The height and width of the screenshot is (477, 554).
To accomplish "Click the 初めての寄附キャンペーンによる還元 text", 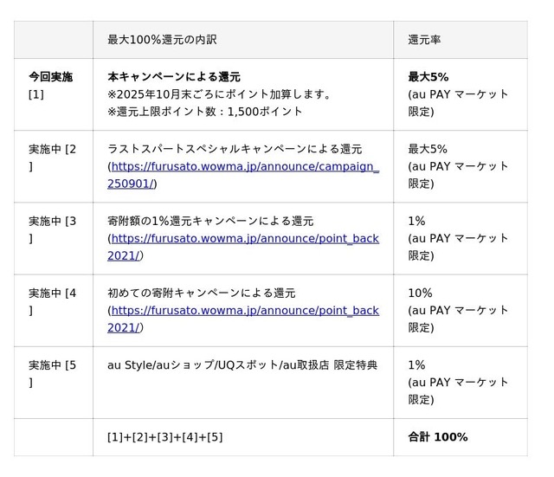I will click(201, 293).
